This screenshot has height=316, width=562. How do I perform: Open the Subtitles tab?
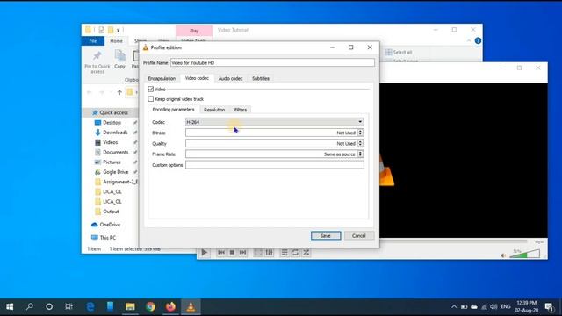point(261,78)
